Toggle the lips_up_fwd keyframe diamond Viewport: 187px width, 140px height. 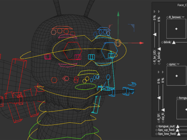tap(157, 130)
